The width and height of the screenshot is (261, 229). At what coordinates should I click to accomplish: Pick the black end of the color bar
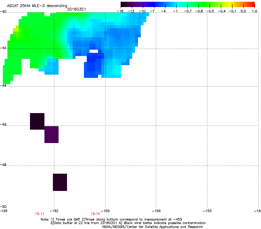123,5
